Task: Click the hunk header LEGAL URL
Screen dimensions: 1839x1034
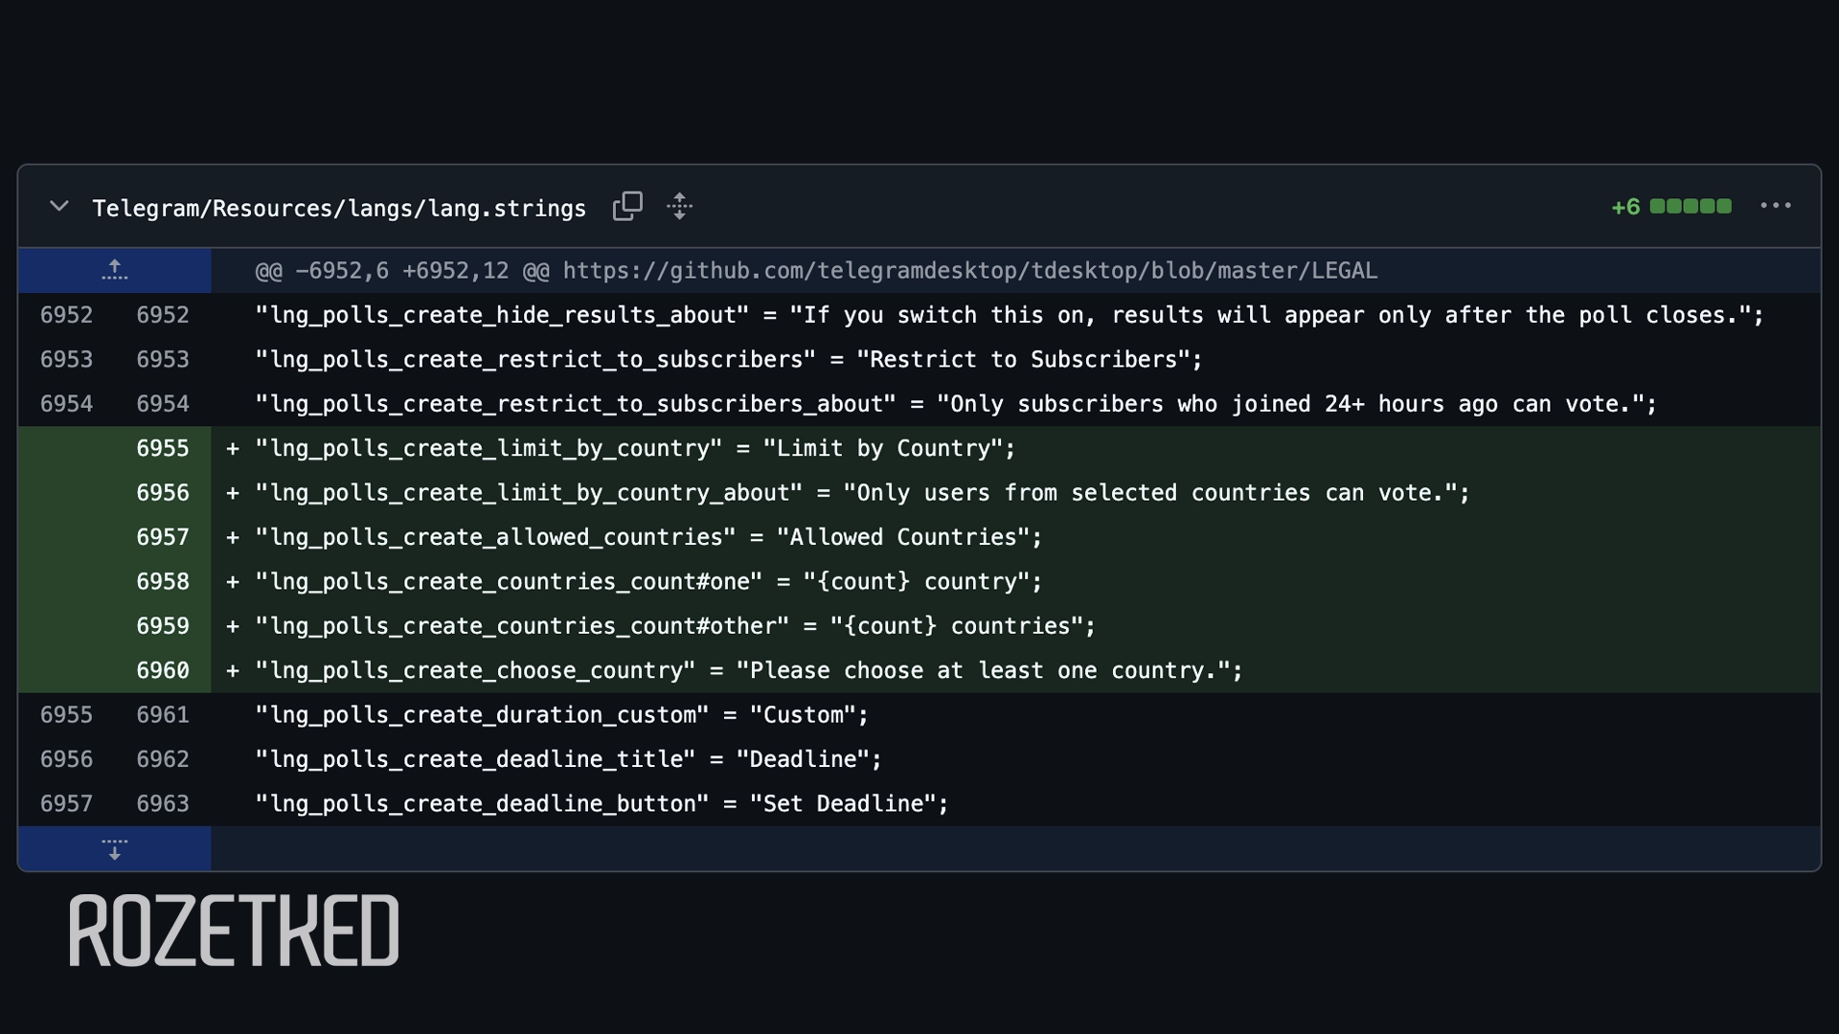Action: tap(969, 271)
